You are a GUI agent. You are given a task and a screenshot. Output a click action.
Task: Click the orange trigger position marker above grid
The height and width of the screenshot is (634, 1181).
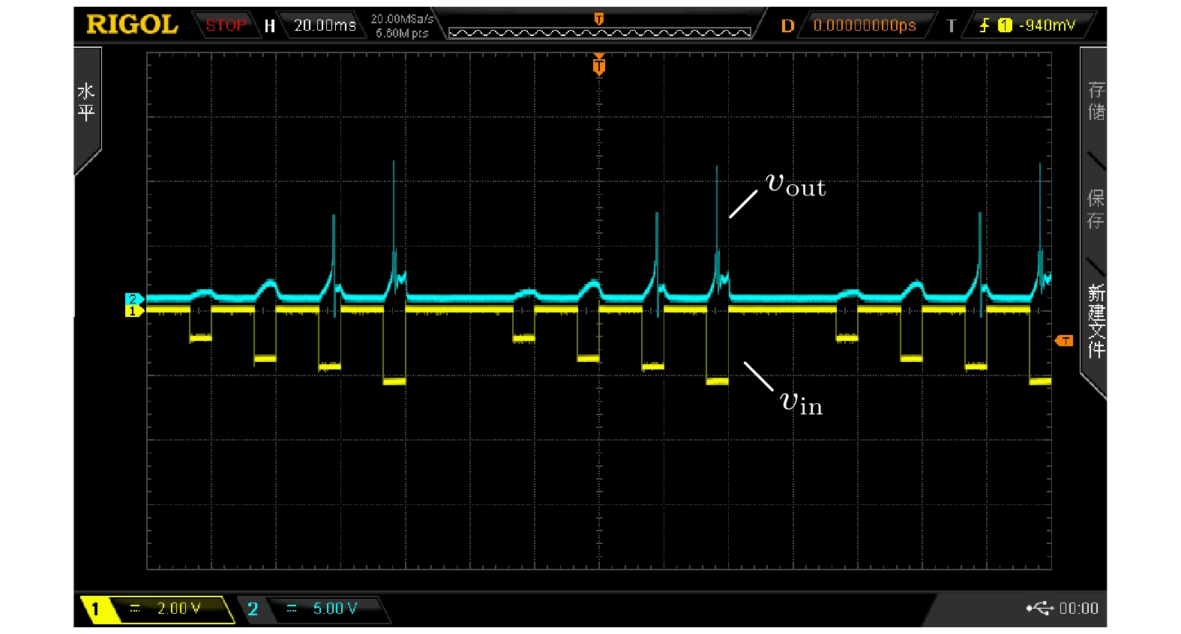point(598,66)
